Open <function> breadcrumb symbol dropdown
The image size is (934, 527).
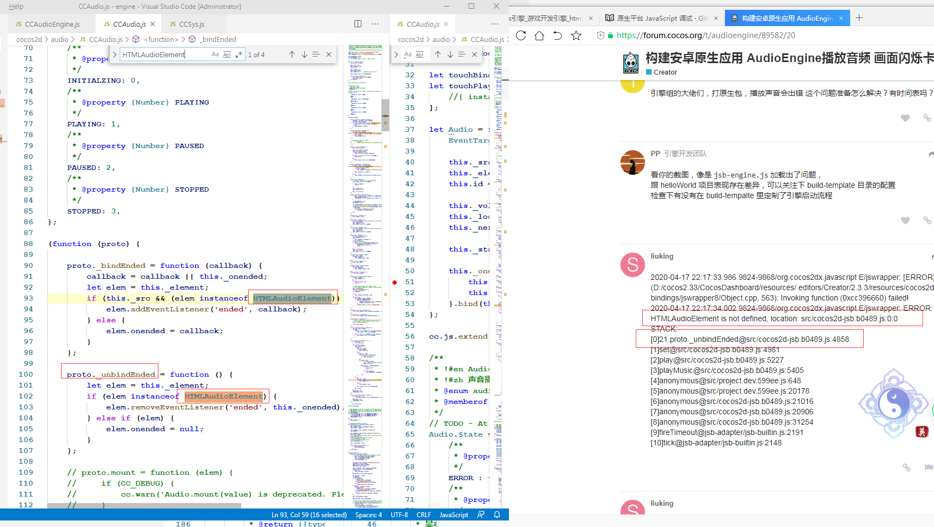point(156,39)
